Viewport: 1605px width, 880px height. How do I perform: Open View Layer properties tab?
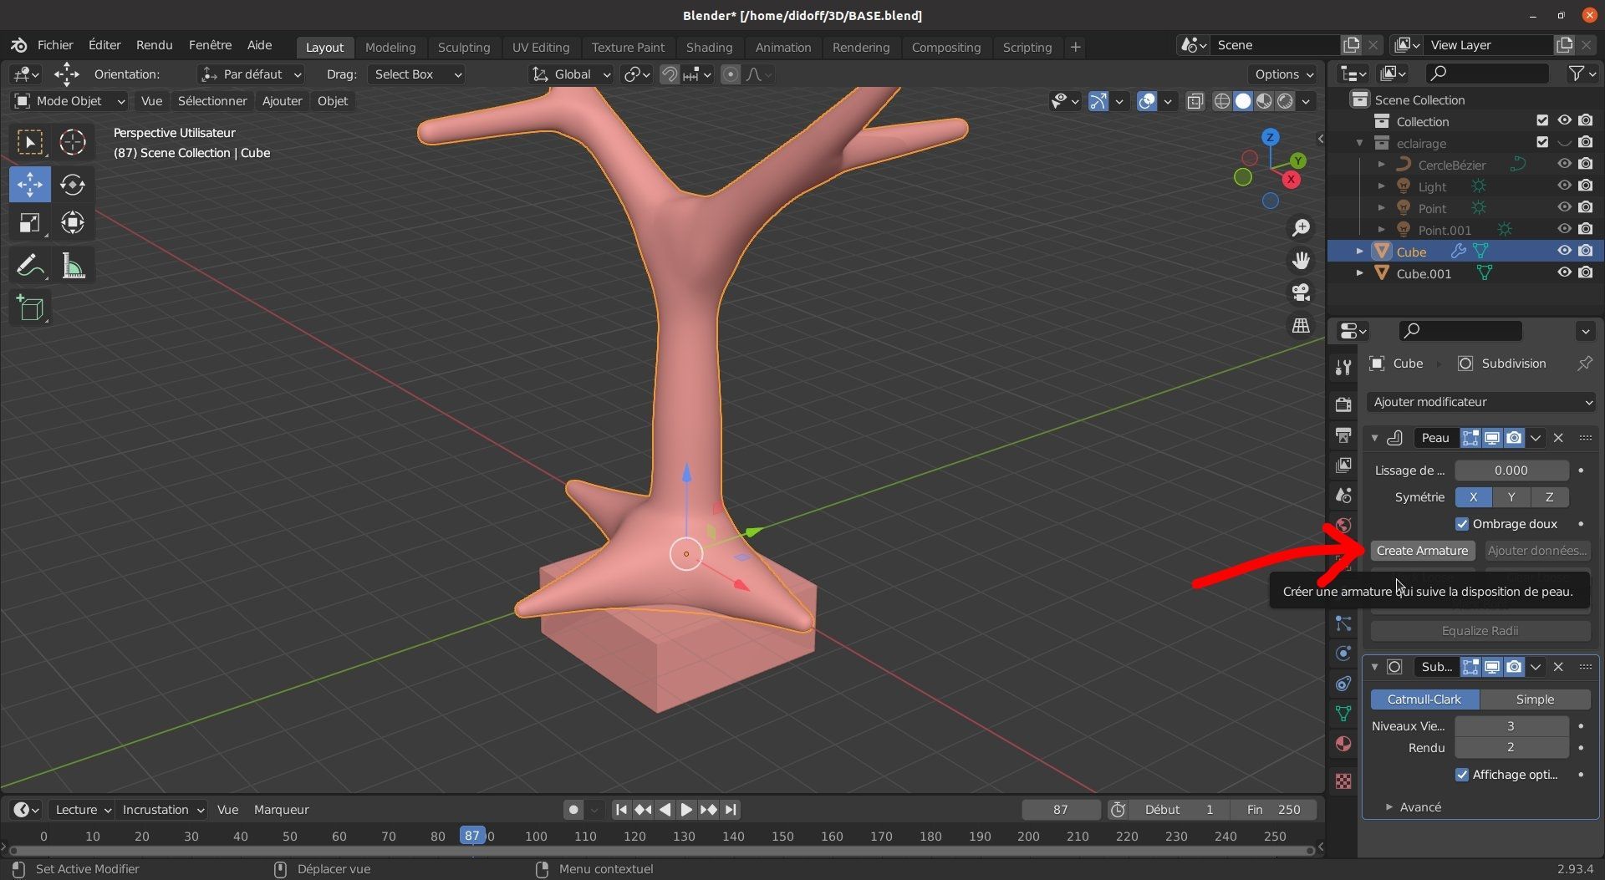click(x=1343, y=465)
